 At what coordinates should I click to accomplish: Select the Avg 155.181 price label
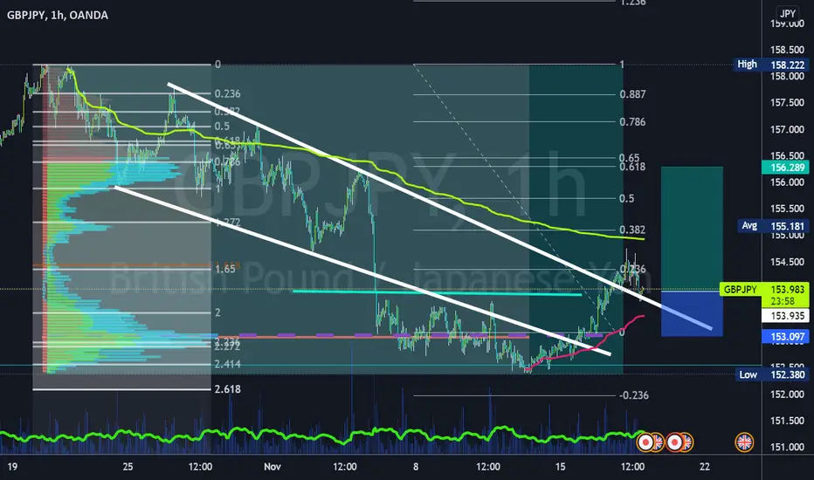[x=772, y=226]
